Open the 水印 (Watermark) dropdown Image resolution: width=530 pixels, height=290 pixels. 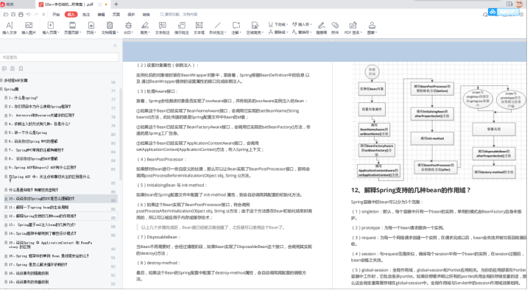point(128,28)
